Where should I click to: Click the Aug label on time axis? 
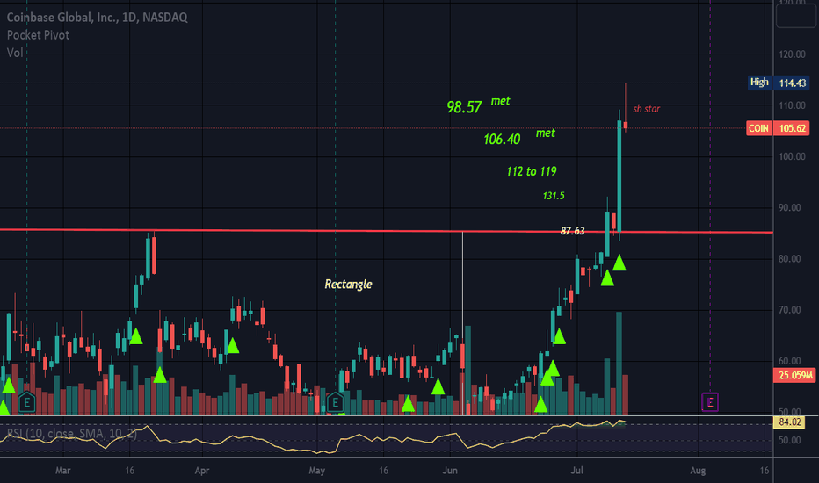pos(698,471)
